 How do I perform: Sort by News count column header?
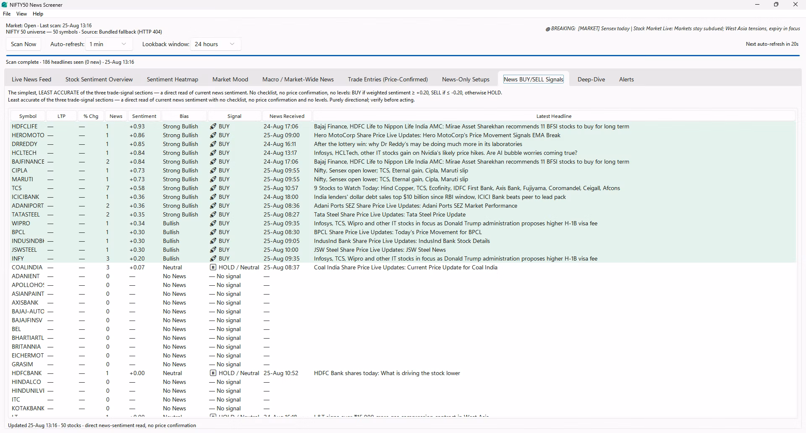pyautogui.click(x=116, y=116)
